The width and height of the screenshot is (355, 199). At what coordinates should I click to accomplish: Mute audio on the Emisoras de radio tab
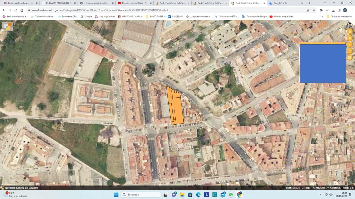32,3
